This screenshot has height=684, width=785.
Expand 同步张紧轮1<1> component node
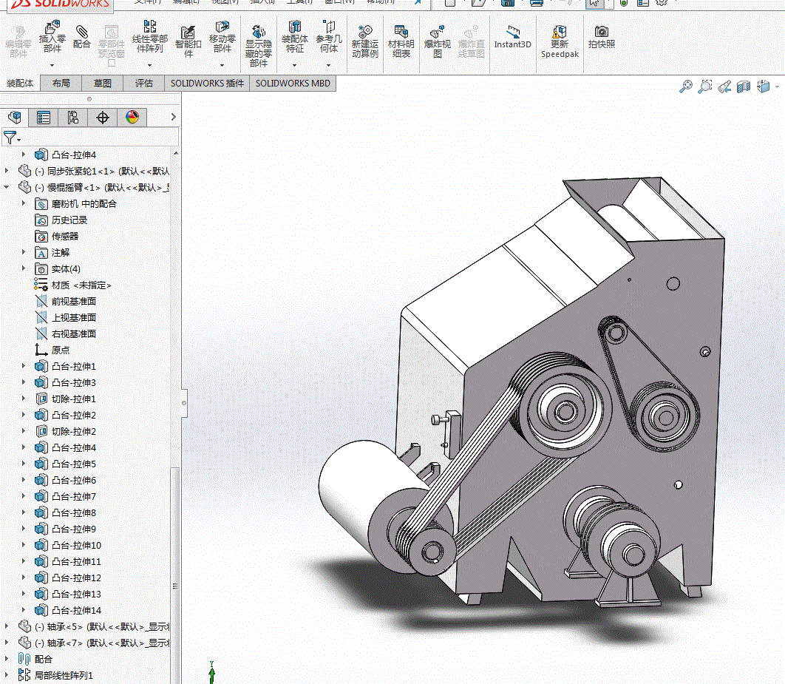pyautogui.click(x=7, y=171)
